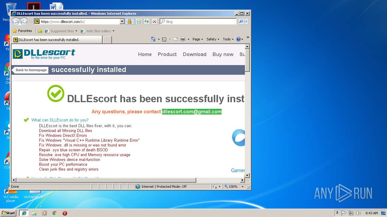Click the Home toolbar icon
The width and height of the screenshot is (387, 217).
coord(153,39)
